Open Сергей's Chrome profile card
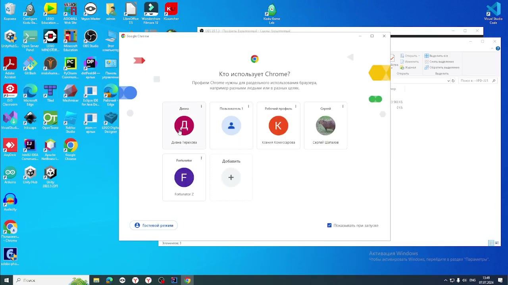The image size is (508, 285). (x=325, y=126)
